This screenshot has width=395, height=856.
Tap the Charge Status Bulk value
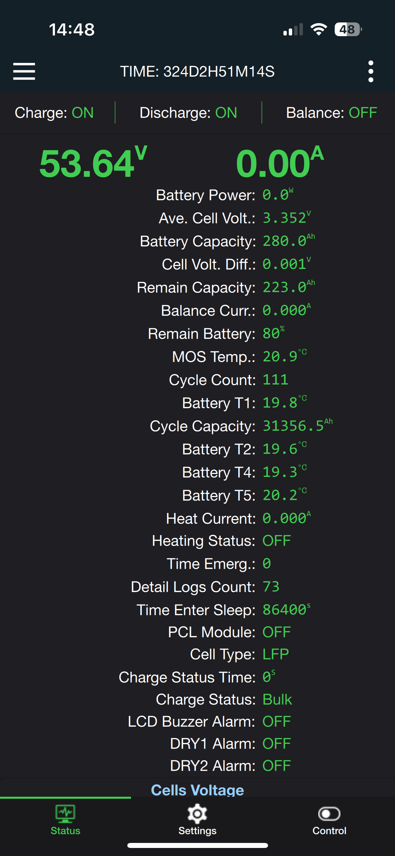tap(277, 700)
